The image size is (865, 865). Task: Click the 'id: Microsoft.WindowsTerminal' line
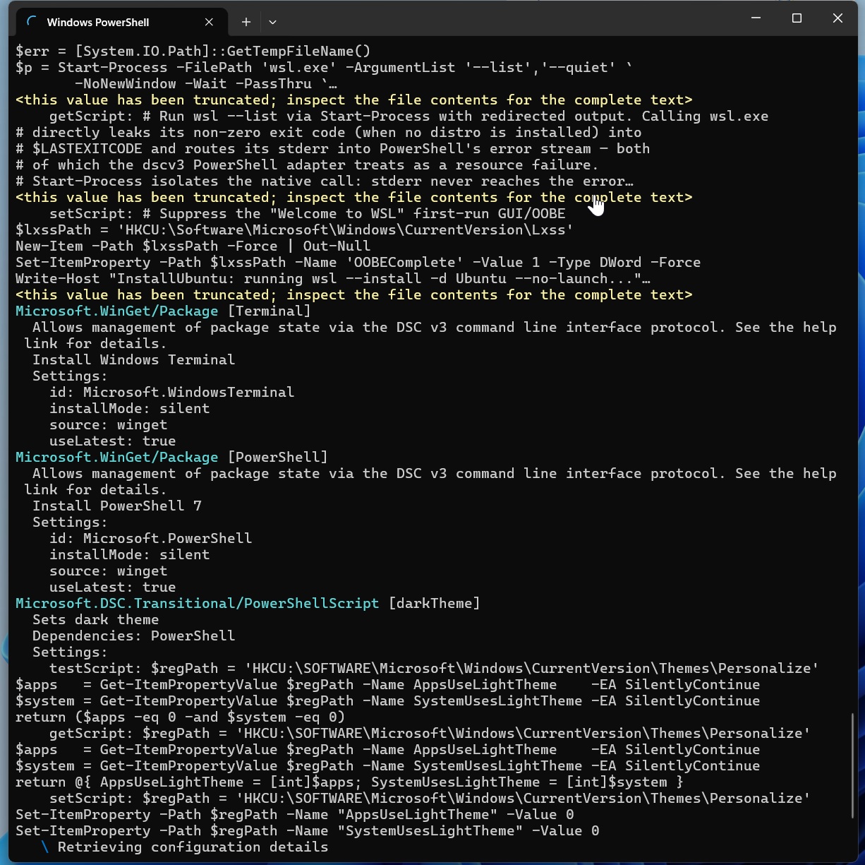[x=171, y=392]
